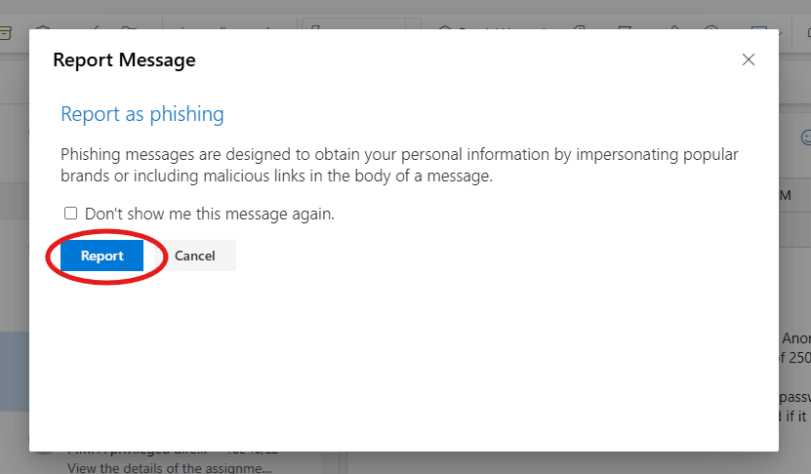The image size is (811, 474).
Task: Tick the "Don't show me this message again" checkbox
Action: pos(70,214)
